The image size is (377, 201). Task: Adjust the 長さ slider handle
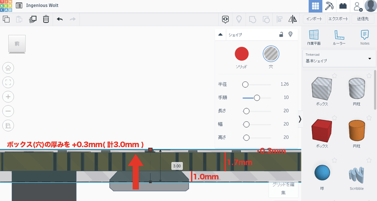click(246, 111)
